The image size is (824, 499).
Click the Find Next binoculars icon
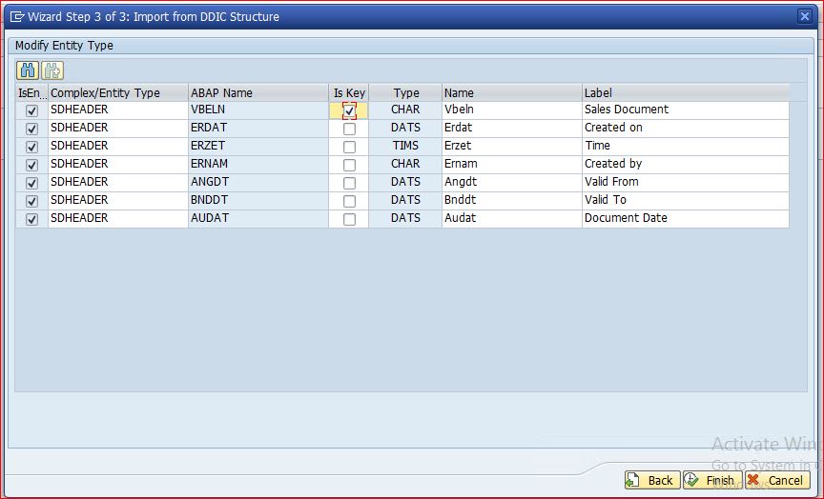click(52, 70)
